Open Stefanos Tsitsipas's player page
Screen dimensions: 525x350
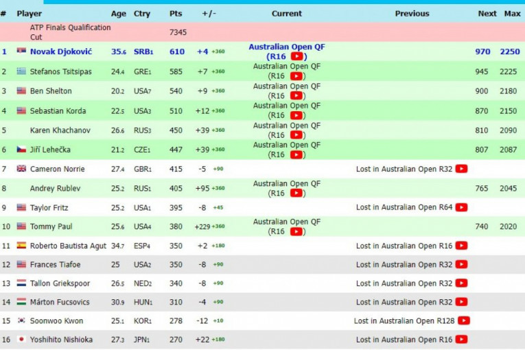click(59, 71)
